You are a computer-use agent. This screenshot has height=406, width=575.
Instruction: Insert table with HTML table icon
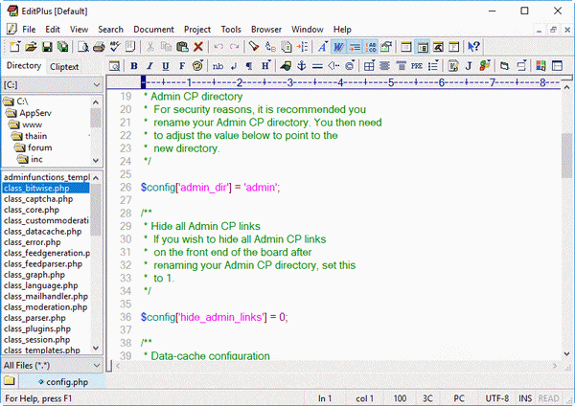coord(369,66)
